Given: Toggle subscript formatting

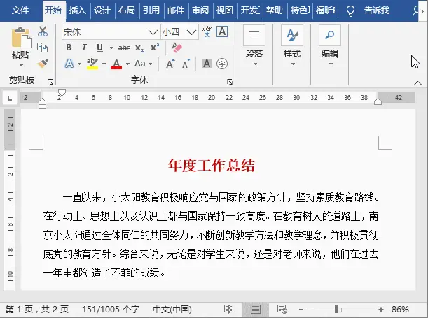Looking at the screenshot, I should coord(139,48).
